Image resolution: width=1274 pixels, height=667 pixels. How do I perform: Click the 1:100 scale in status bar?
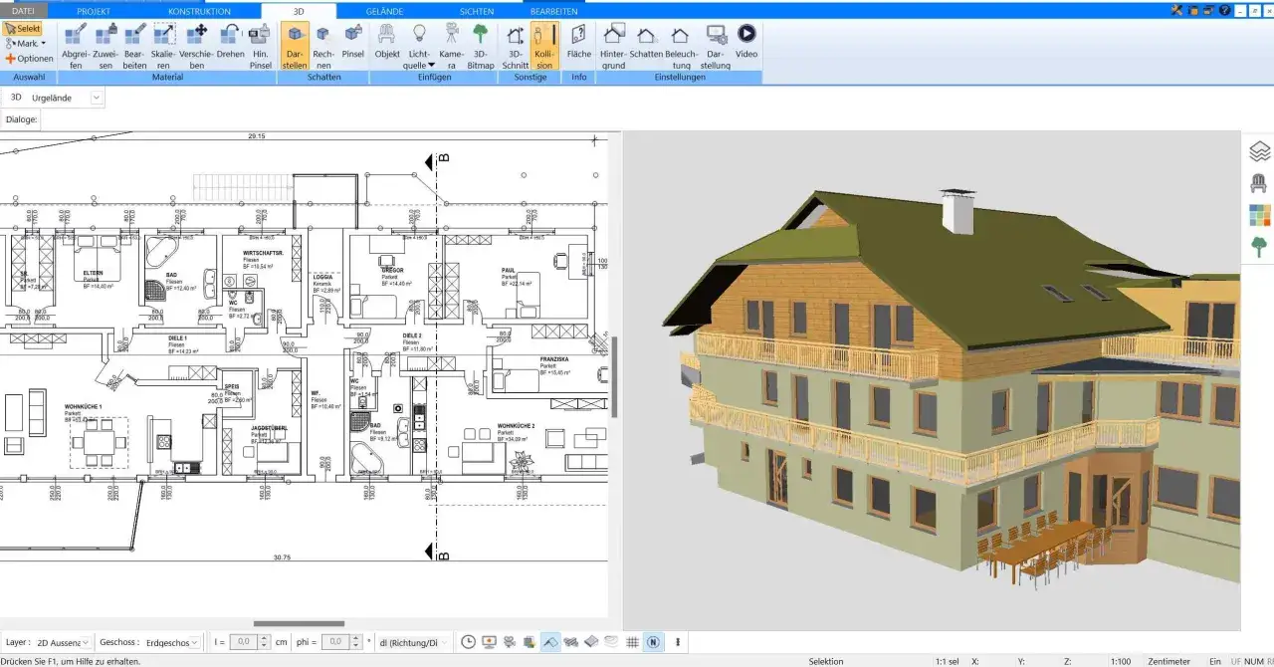[x=1121, y=661]
